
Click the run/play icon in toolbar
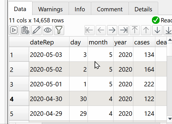click(x=14, y=30)
